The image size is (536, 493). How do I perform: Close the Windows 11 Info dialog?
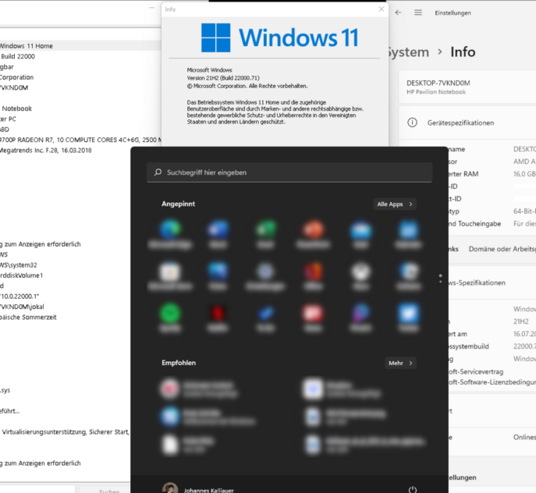[382, 9]
